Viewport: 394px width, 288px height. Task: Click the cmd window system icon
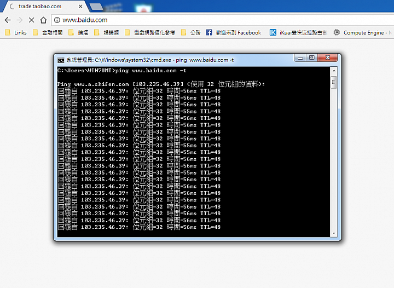(61, 60)
